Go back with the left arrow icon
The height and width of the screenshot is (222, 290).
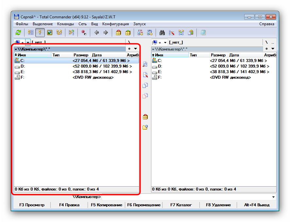click(96, 33)
